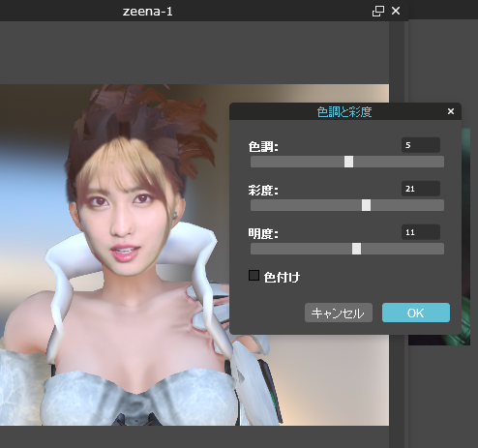Screen dimensions: 478x448
Task: Click the 明度 slider handle
Action: click(x=356, y=249)
